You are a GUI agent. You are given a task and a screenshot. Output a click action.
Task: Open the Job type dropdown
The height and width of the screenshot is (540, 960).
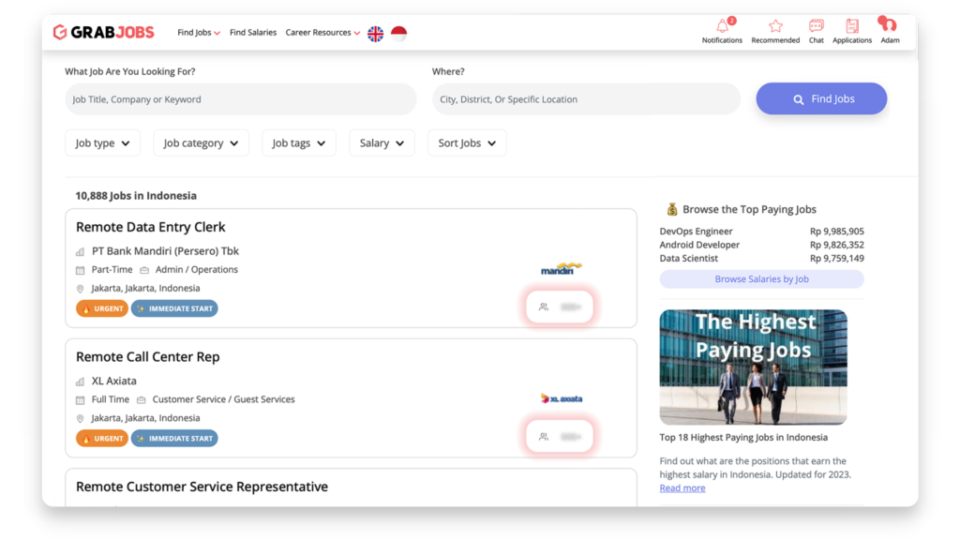103,142
